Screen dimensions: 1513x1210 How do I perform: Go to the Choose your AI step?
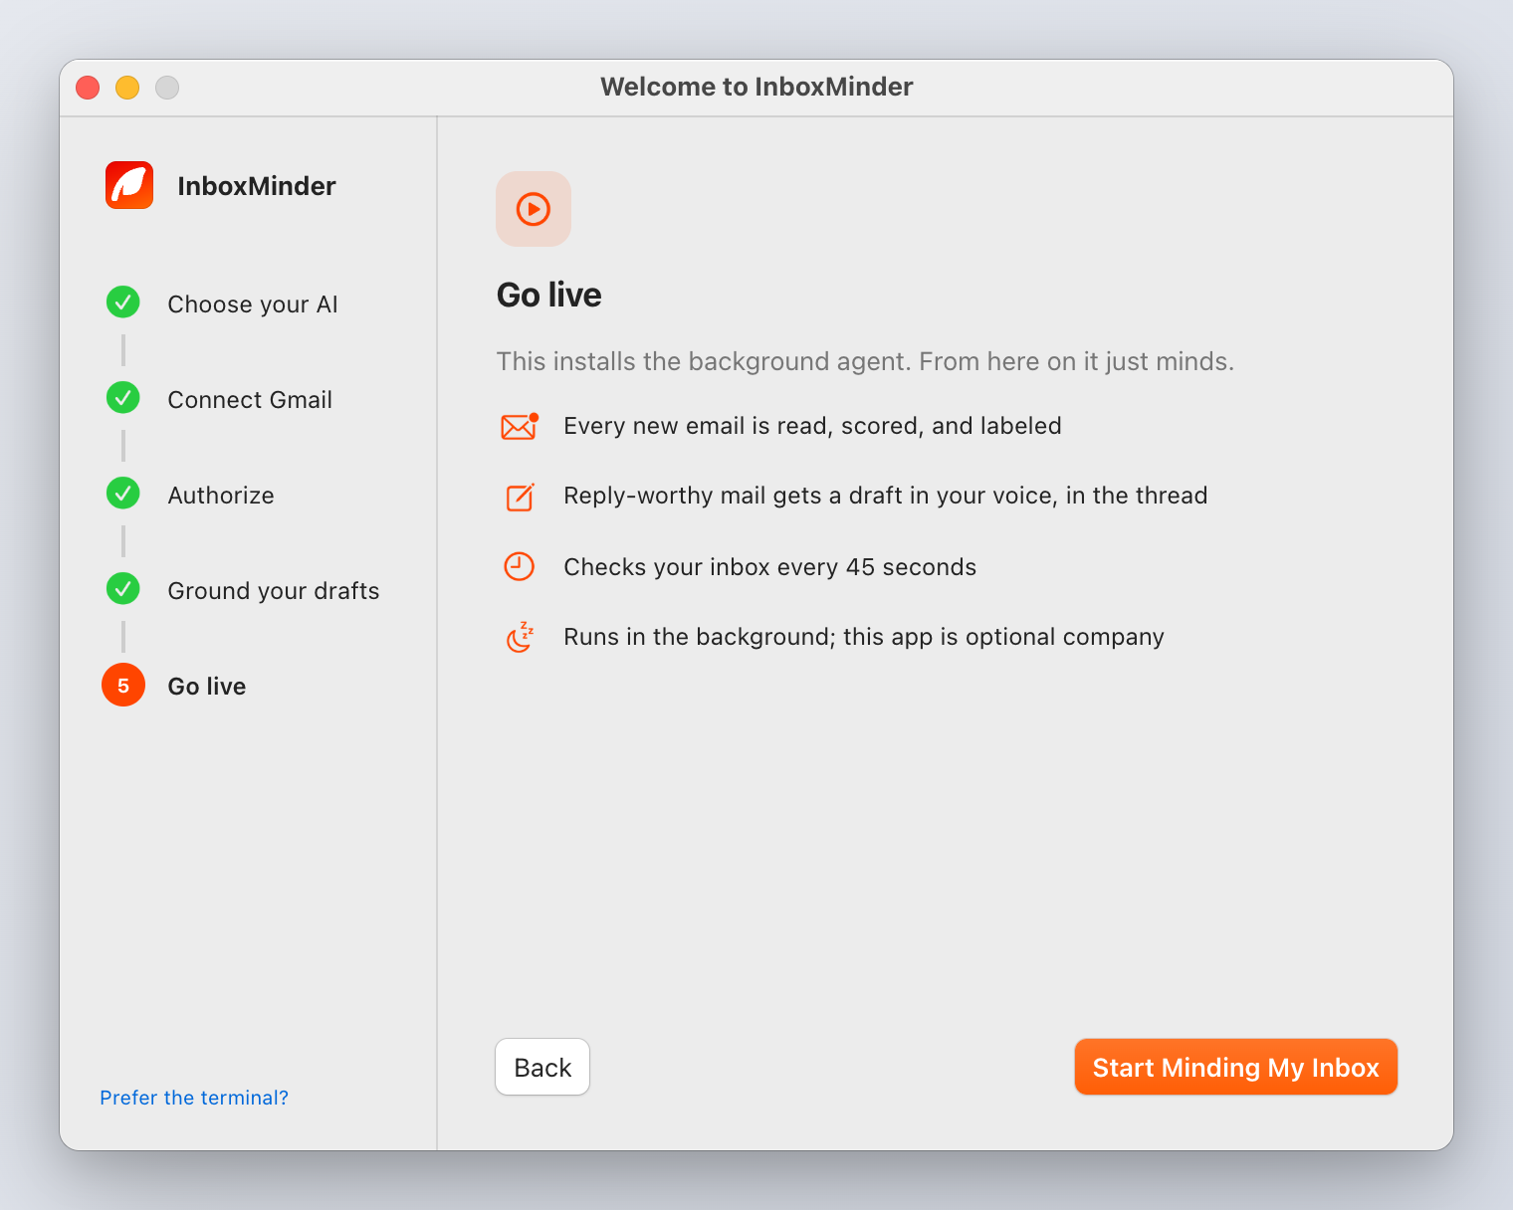(253, 303)
